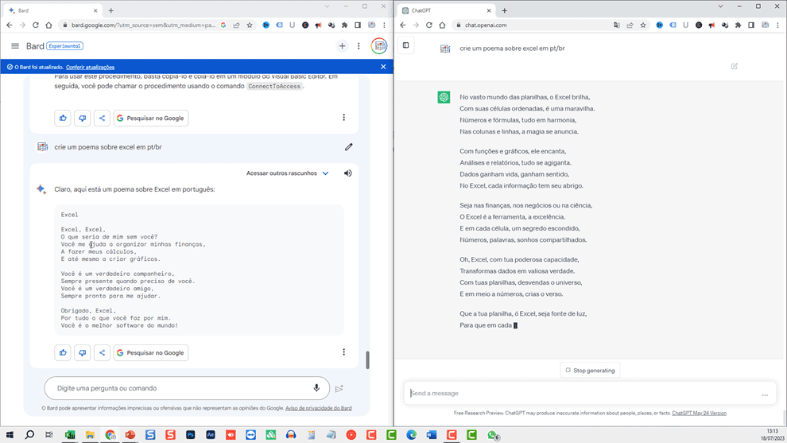Screen dimensions: 787x443
Task: Click the microphone icon in Bard input
Action: click(316, 388)
